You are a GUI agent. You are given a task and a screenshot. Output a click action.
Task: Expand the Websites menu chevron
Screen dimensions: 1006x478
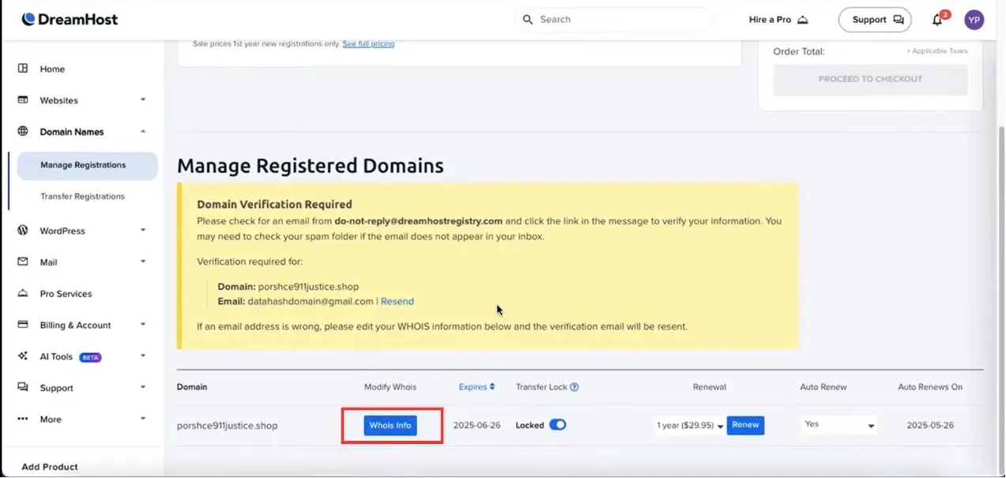click(143, 100)
